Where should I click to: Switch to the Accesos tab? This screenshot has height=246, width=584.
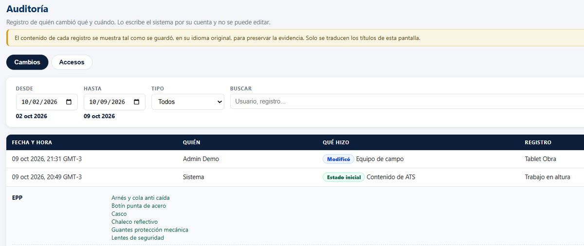(x=72, y=62)
